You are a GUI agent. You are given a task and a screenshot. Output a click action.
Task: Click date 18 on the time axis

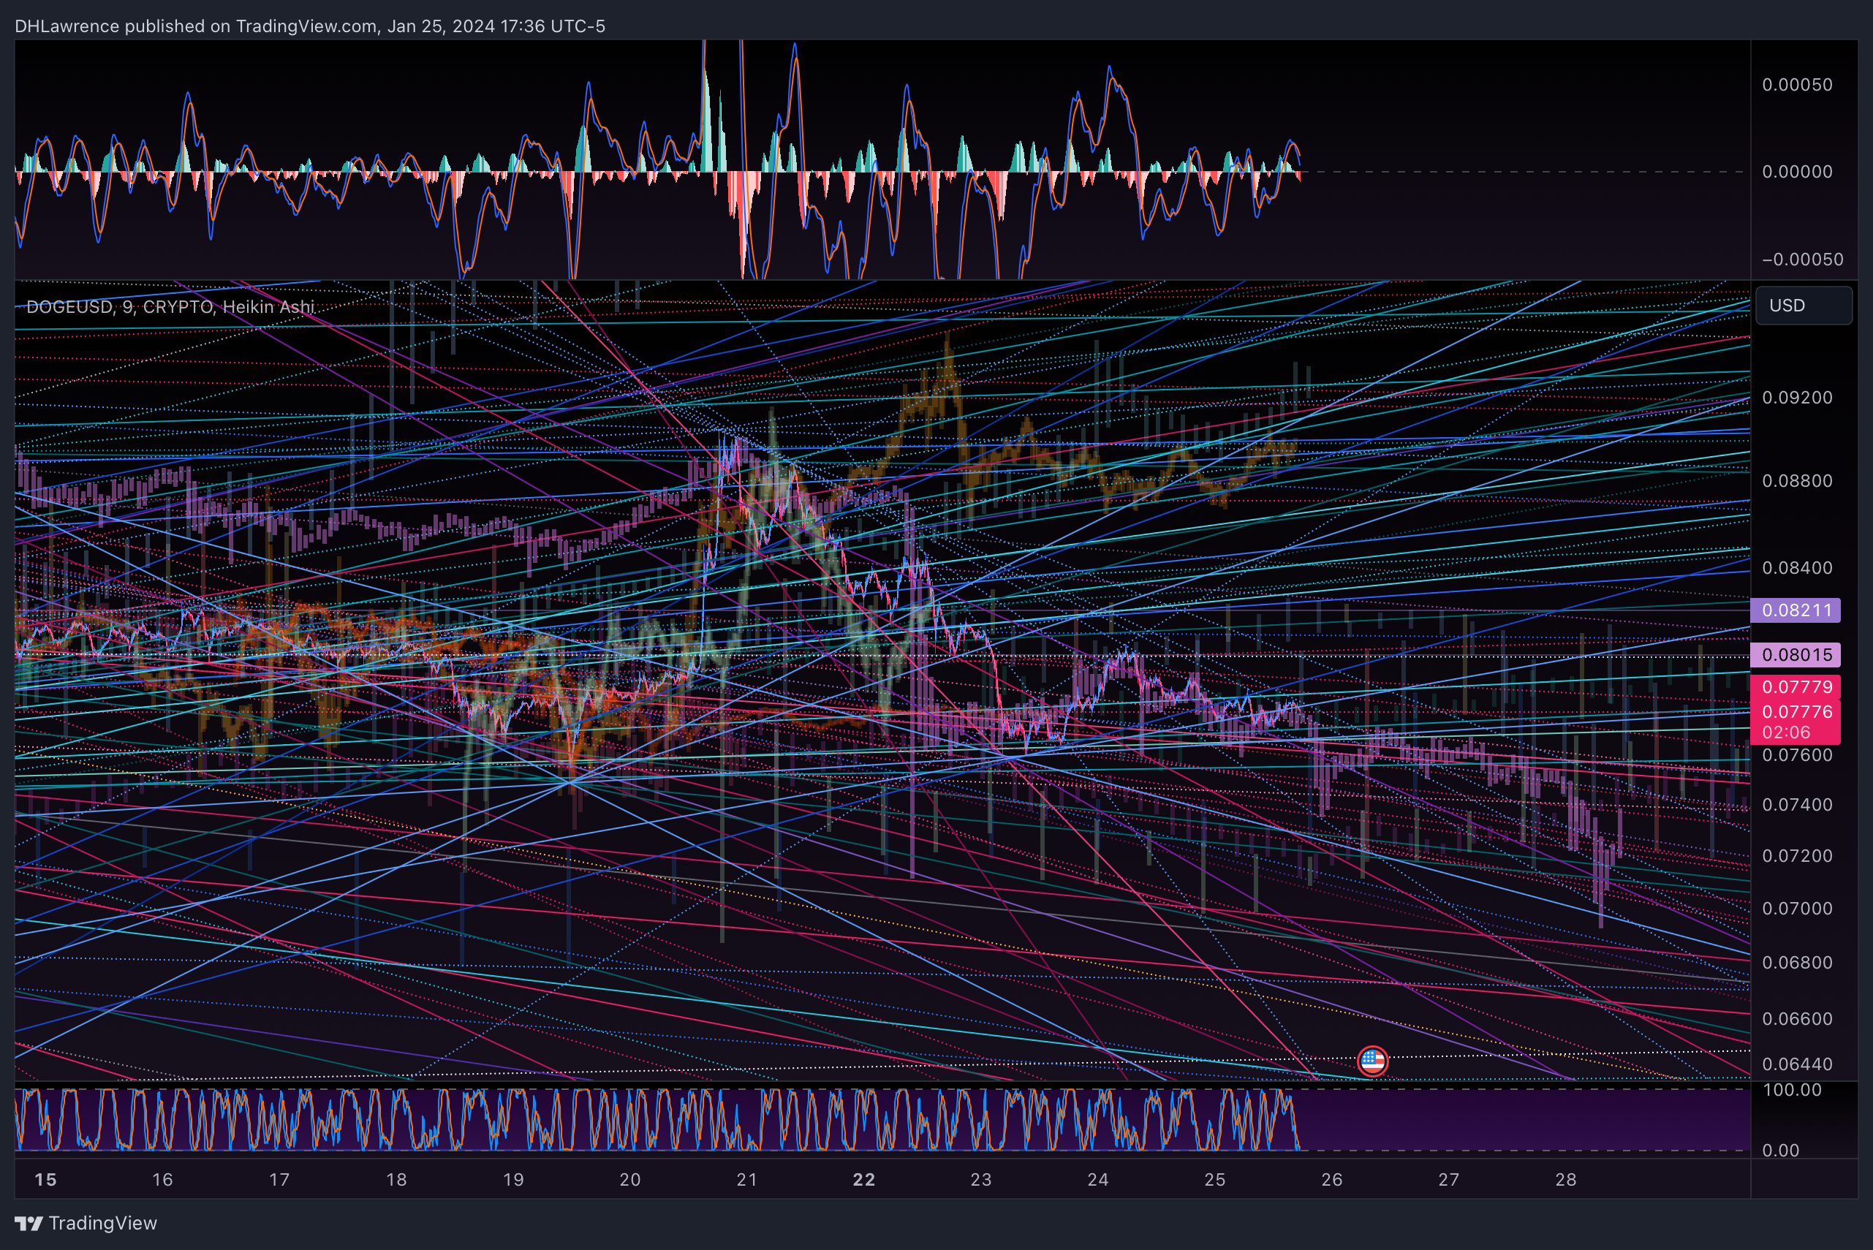(396, 1180)
